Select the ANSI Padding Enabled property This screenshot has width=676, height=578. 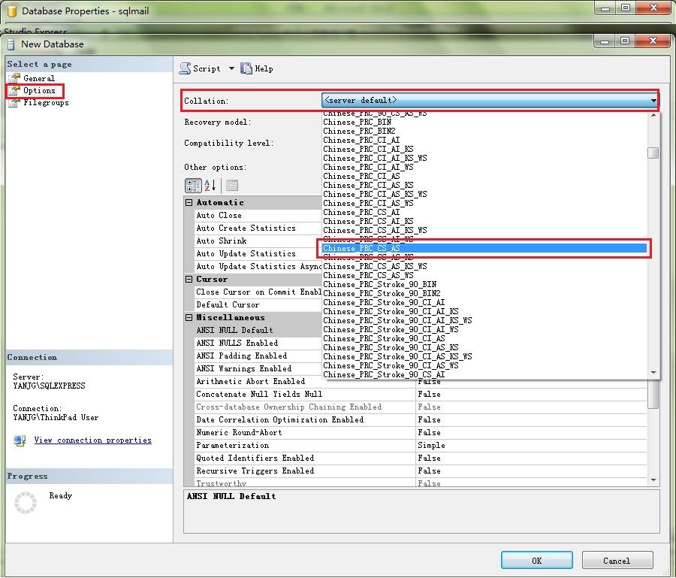pyautogui.click(x=242, y=356)
